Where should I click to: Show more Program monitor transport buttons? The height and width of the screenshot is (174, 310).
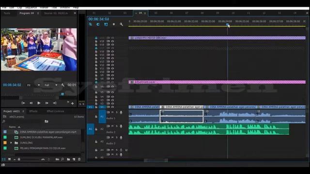pos(68,102)
